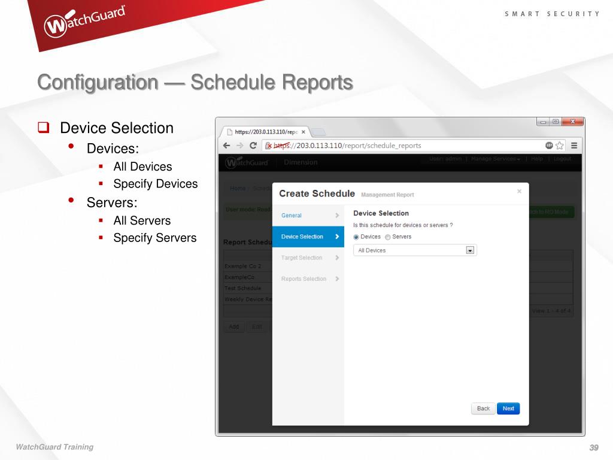Click chevron next to General
613x460 pixels.
pos(337,216)
